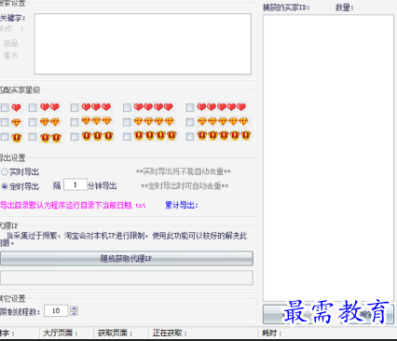Click the button below the buyer list

328,315
